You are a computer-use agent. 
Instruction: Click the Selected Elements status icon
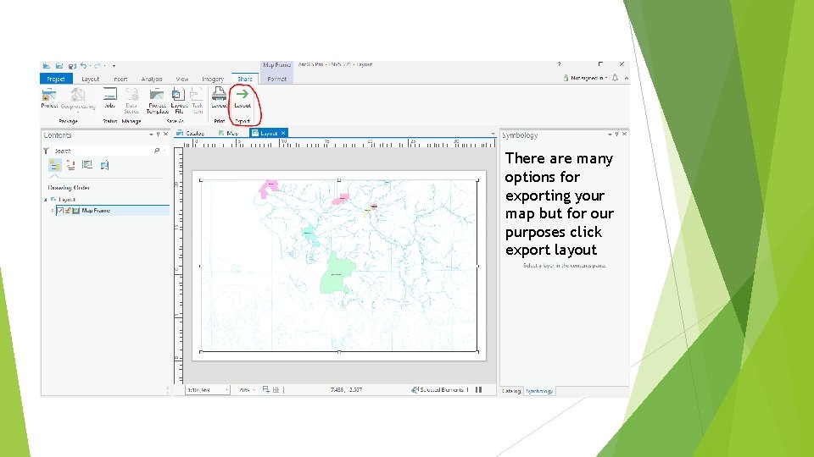pyautogui.click(x=415, y=389)
